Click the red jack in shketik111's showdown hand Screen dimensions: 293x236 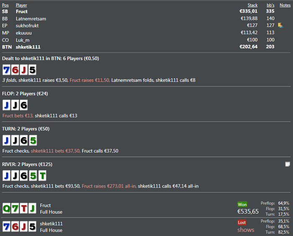coord(24,227)
